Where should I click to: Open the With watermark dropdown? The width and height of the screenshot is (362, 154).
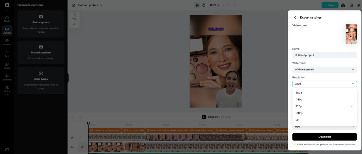pos(324,70)
